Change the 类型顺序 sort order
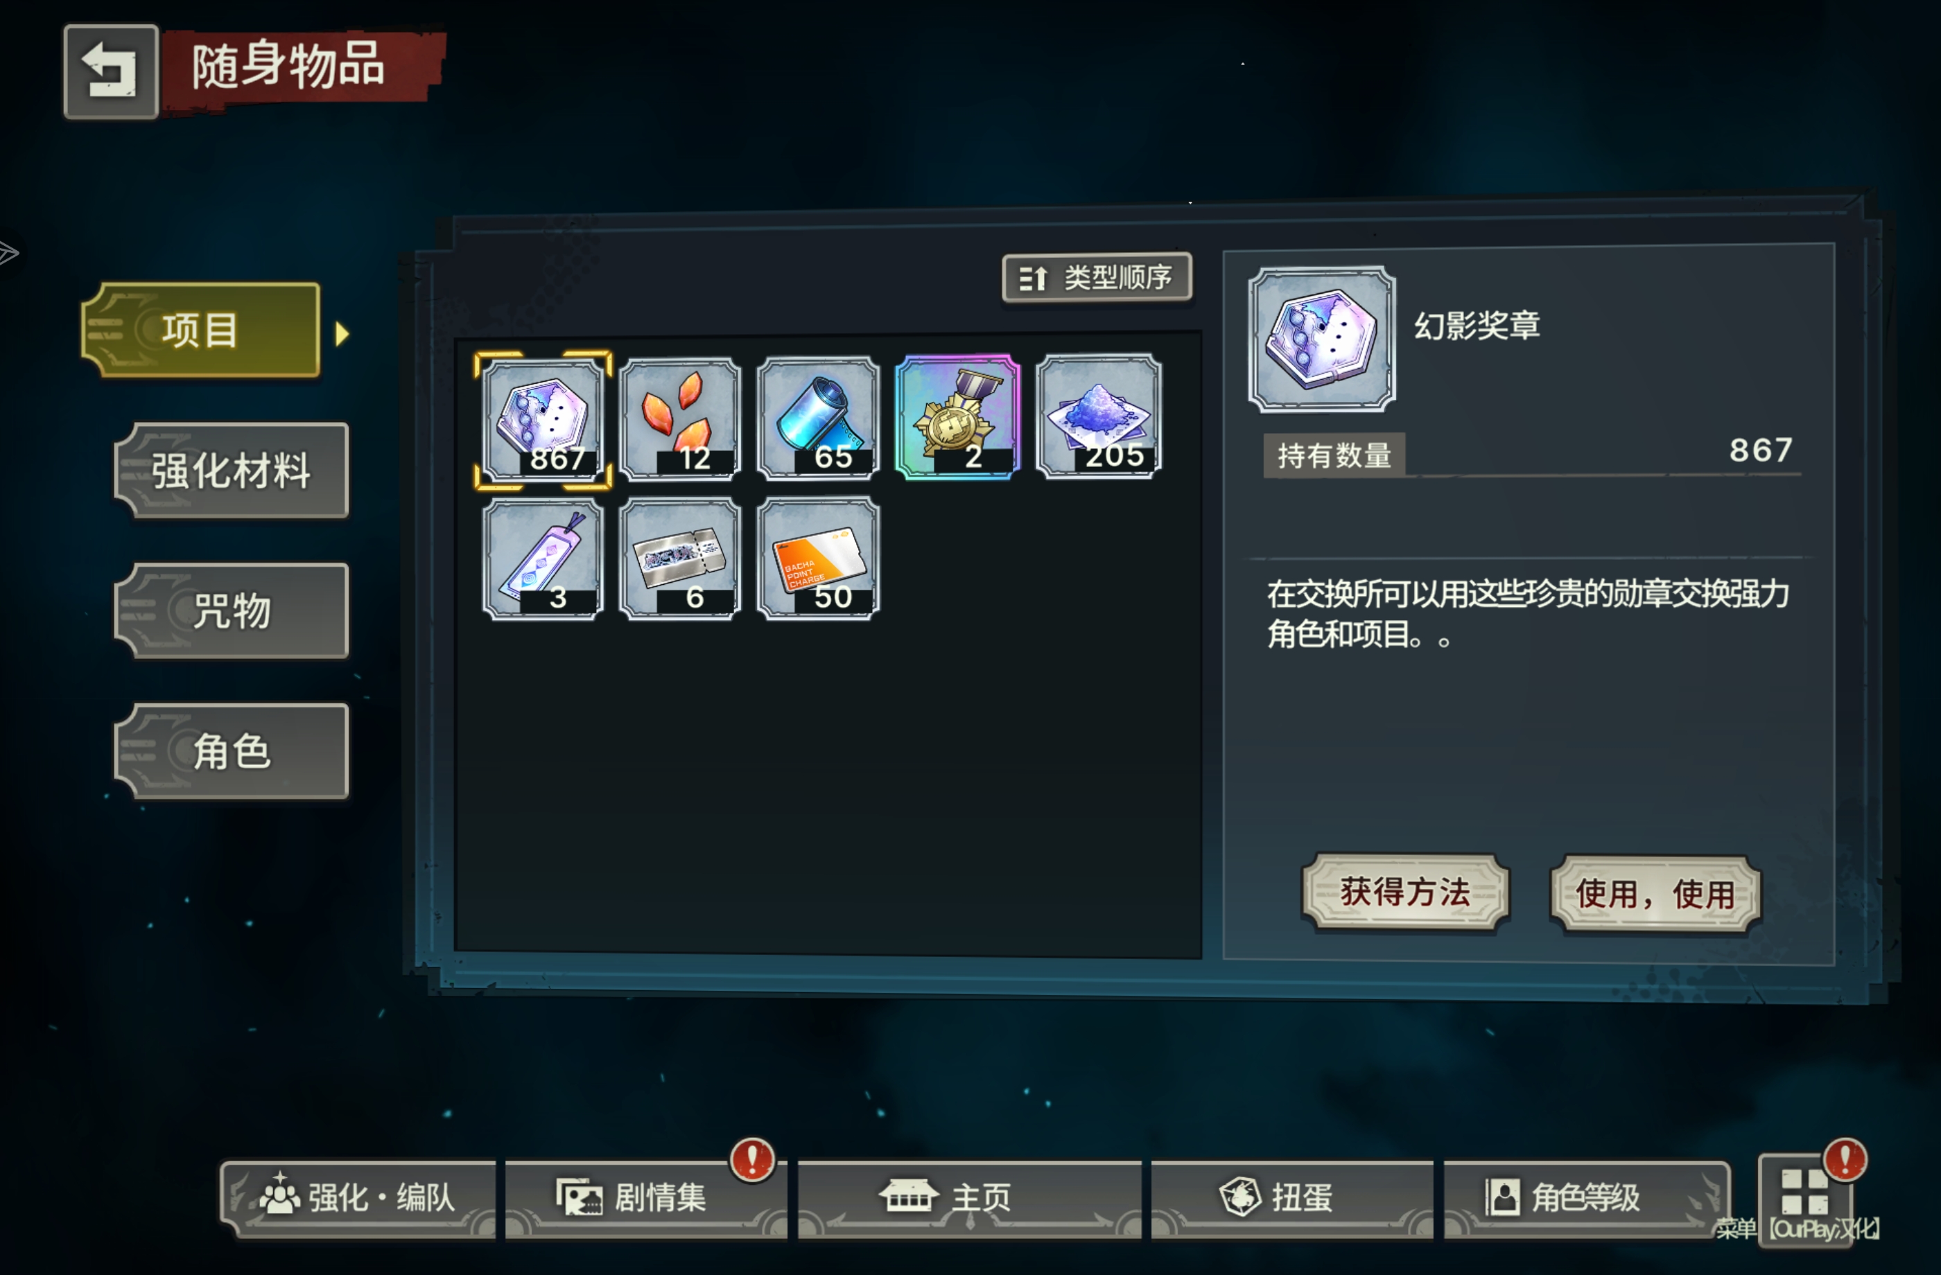Viewport: 1941px width, 1275px height. click(1097, 278)
